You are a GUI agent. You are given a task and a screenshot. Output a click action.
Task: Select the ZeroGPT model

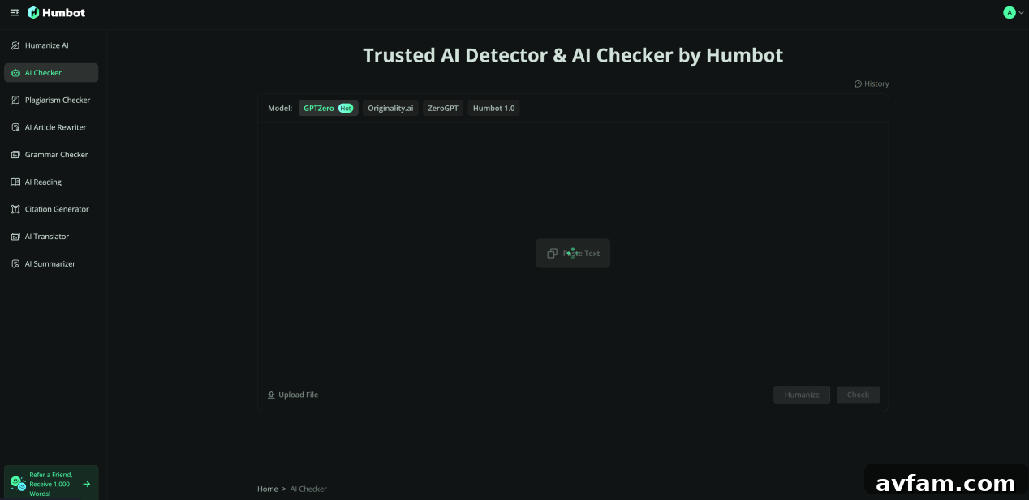click(x=443, y=108)
